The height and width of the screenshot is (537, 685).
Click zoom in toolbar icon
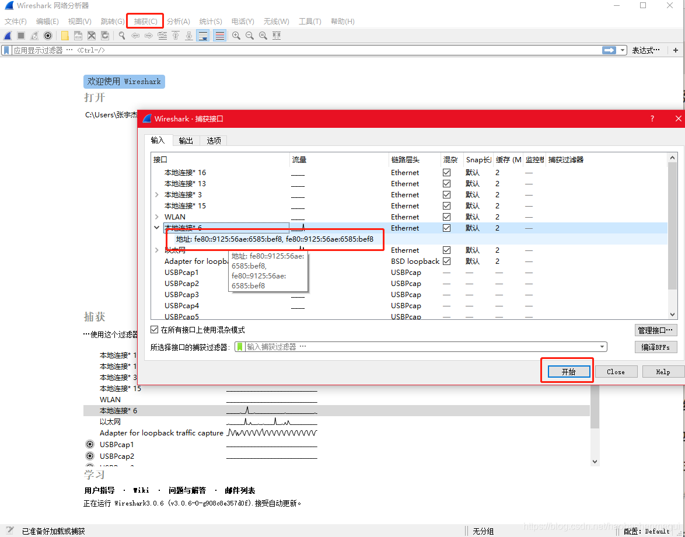point(236,36)
